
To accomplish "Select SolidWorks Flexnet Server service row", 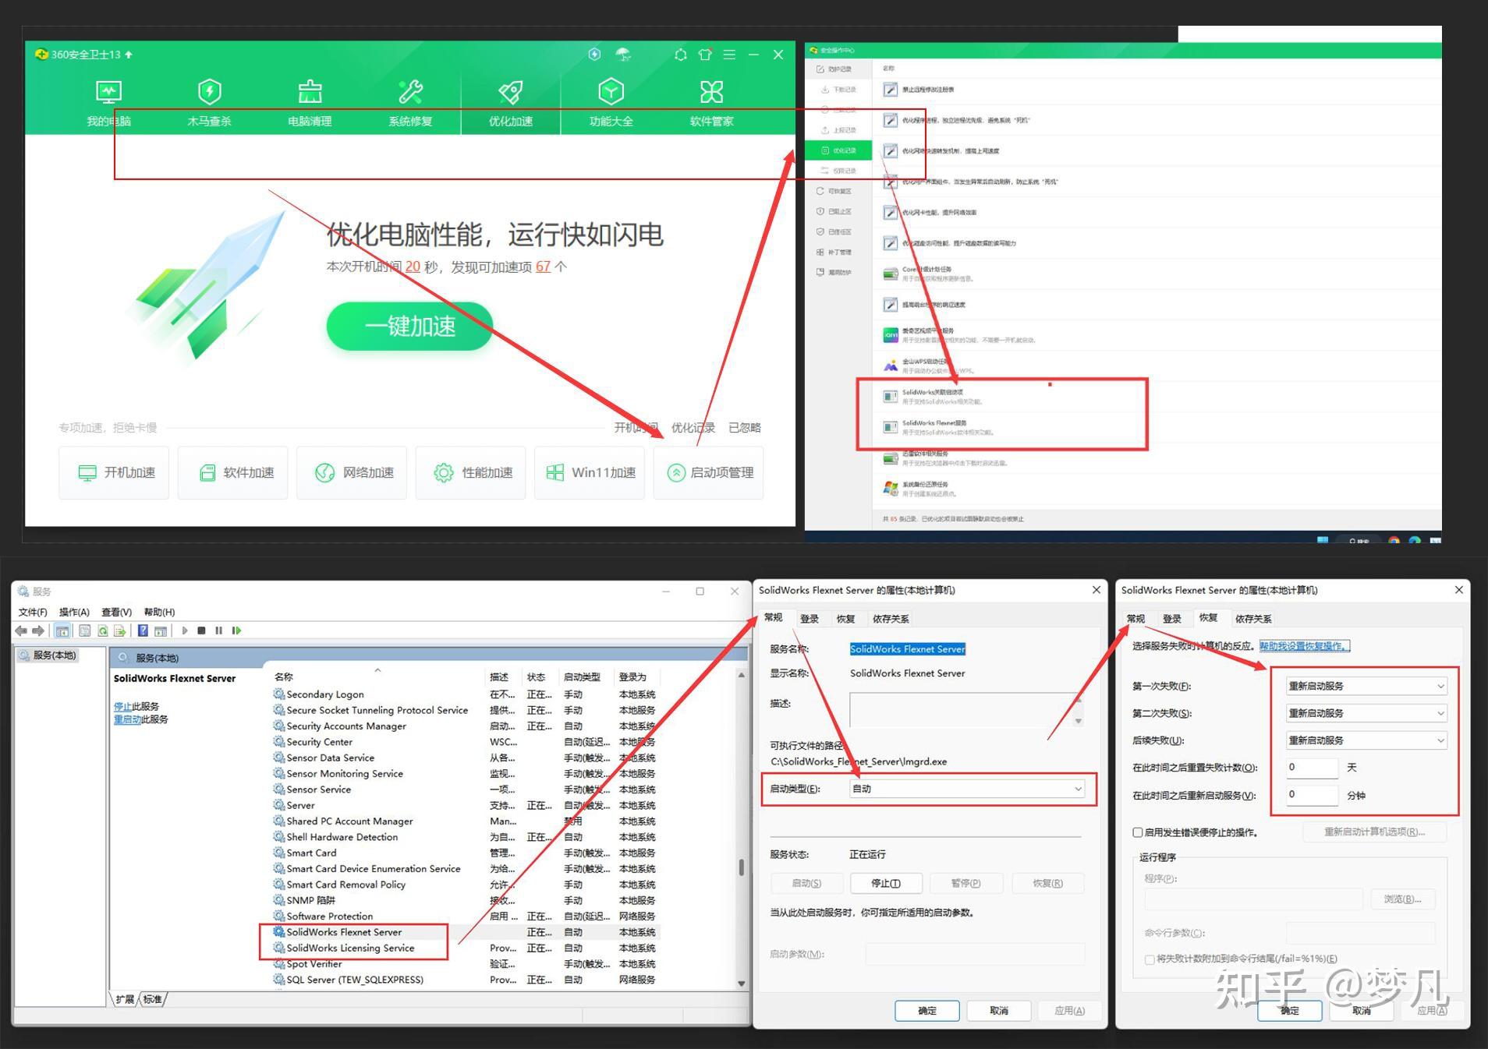I will [466, 932].
